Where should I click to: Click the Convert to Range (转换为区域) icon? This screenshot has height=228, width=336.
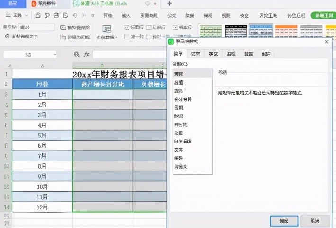(x=64, y=37)
